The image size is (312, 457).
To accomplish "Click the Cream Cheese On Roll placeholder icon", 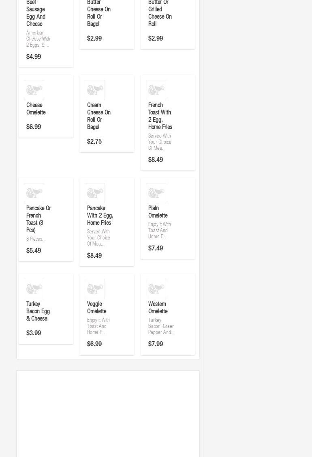I will click(95, 90).
